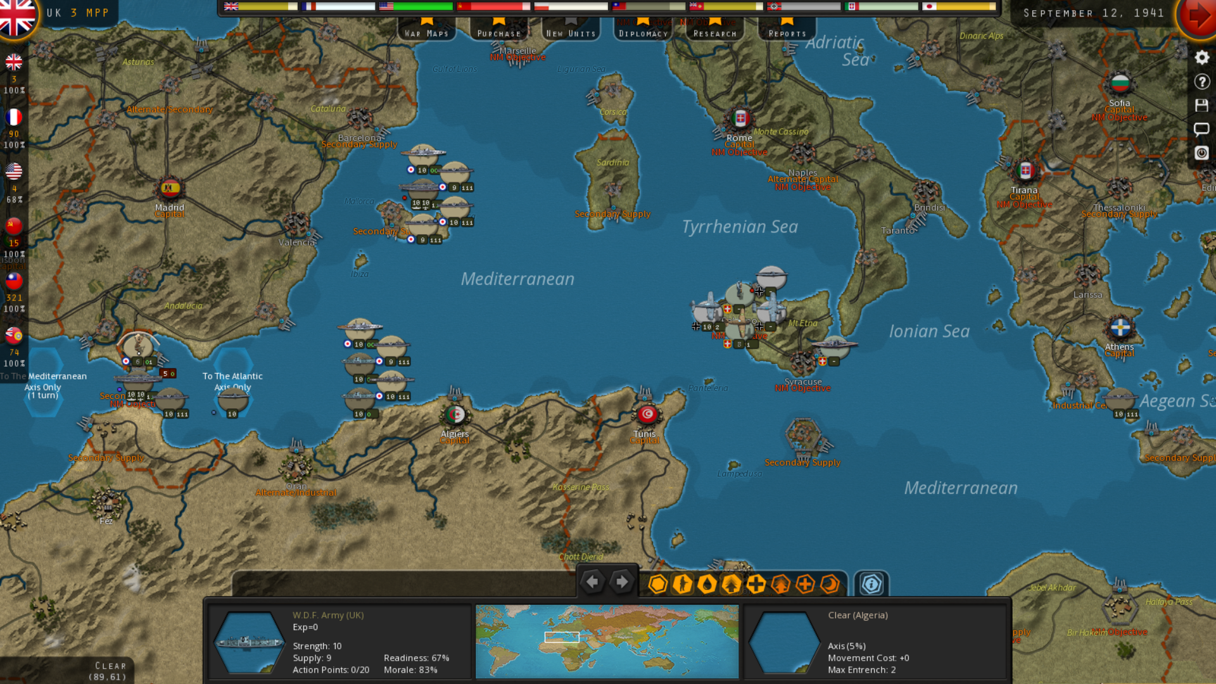Viewport: 1216px width, 684px height.
Task: Toggle the soldier unit display icon
Action: coord(683,584)
